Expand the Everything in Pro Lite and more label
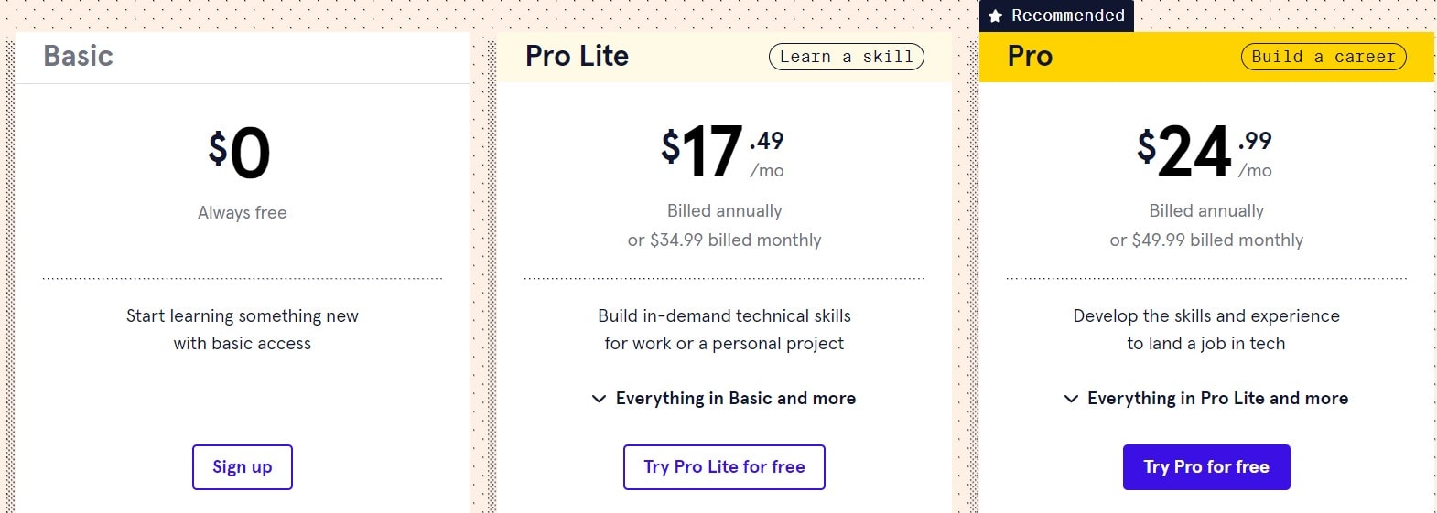 [1217, 399]
